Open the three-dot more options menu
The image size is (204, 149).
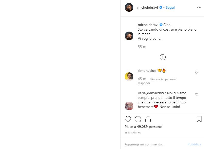[x=199, y=8]
